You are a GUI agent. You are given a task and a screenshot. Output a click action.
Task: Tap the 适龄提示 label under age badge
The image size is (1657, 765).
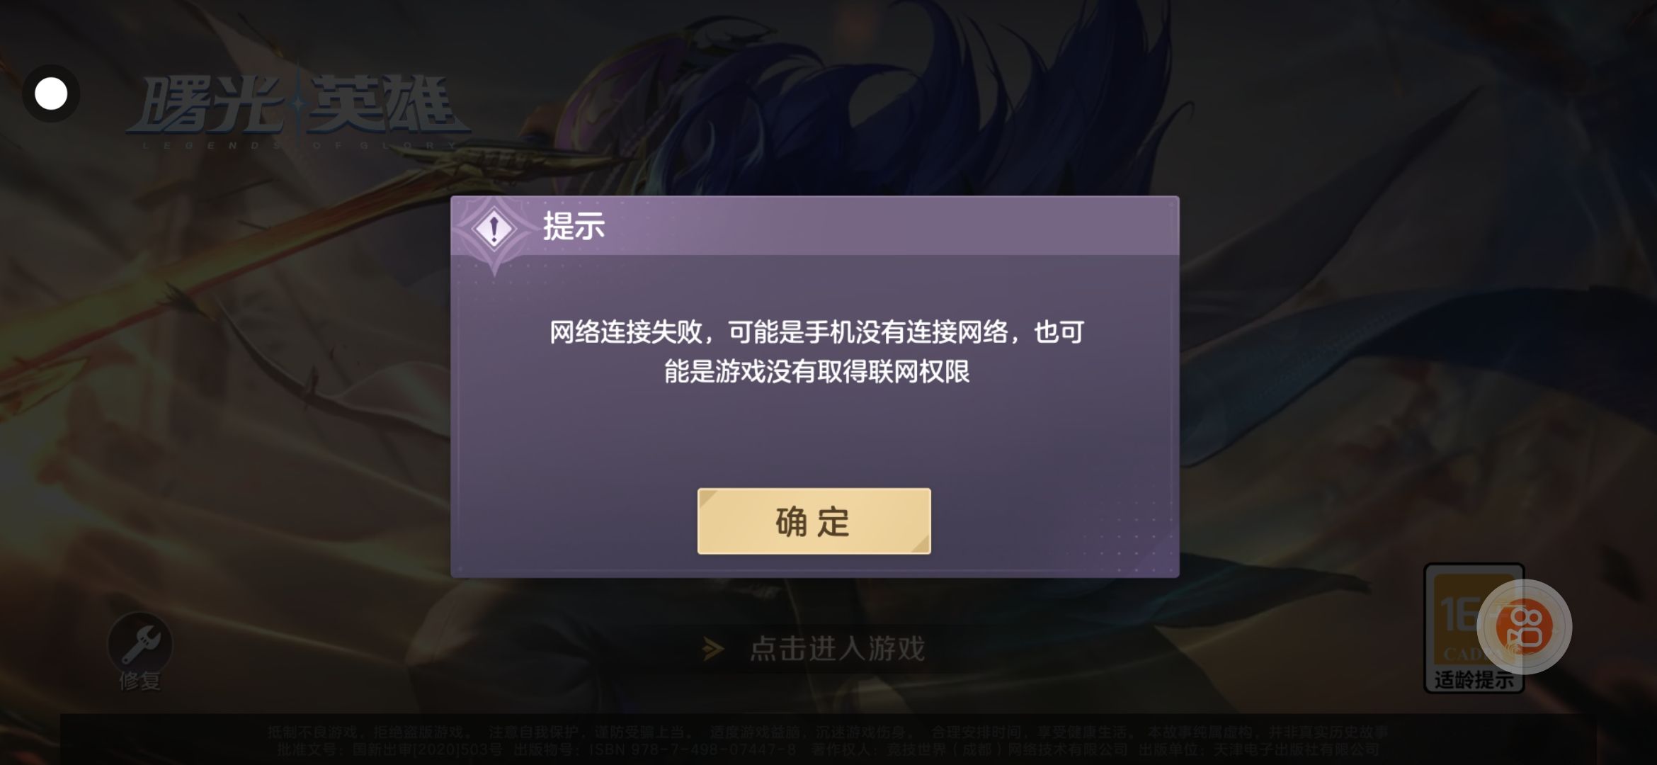point(1474,680)
